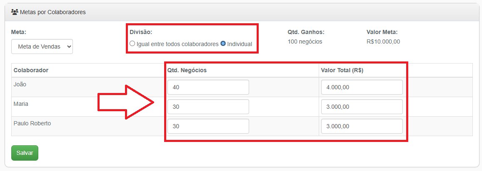Click Paulo Roberto's Qtd. Negócios input field
This screenshot has height=171, width=482.
coord(208,126)
